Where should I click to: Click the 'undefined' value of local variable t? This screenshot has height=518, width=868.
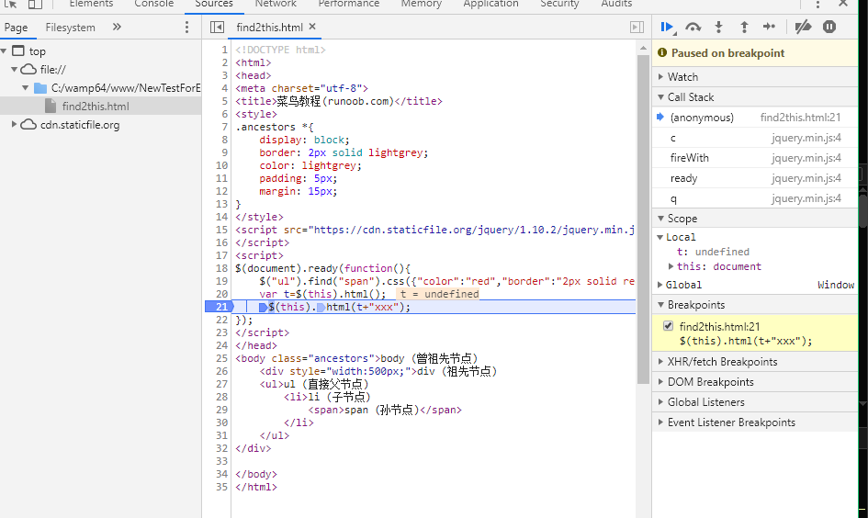click(x=722, y=252)
